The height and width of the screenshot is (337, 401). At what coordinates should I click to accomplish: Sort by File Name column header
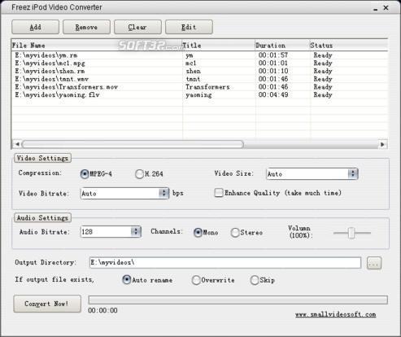click(x=97, y=45)
